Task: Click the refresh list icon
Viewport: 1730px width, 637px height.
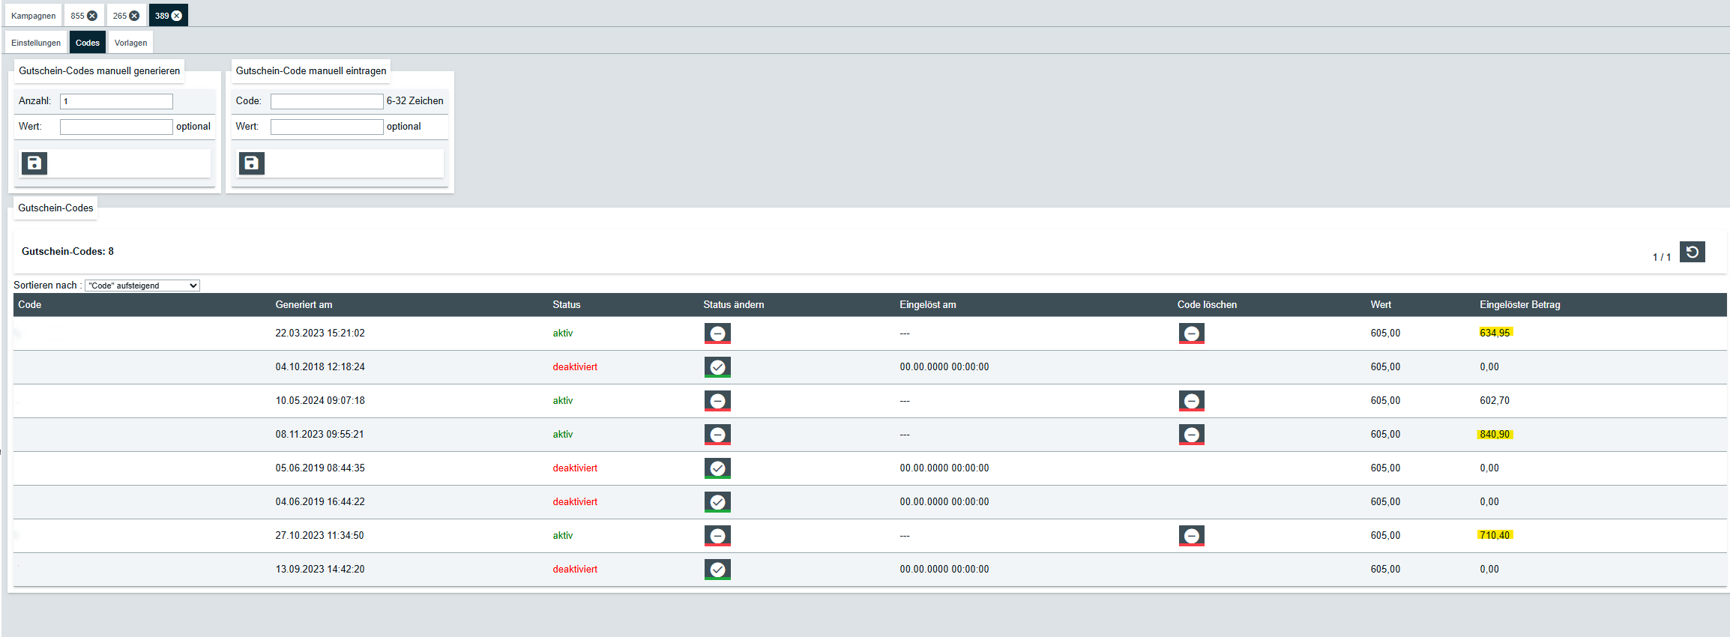Action: click(x=1692, y=253)
